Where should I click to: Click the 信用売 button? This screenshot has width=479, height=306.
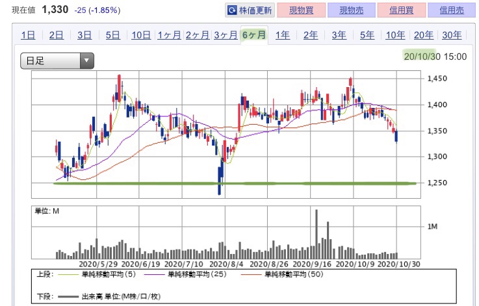(452, 10)
